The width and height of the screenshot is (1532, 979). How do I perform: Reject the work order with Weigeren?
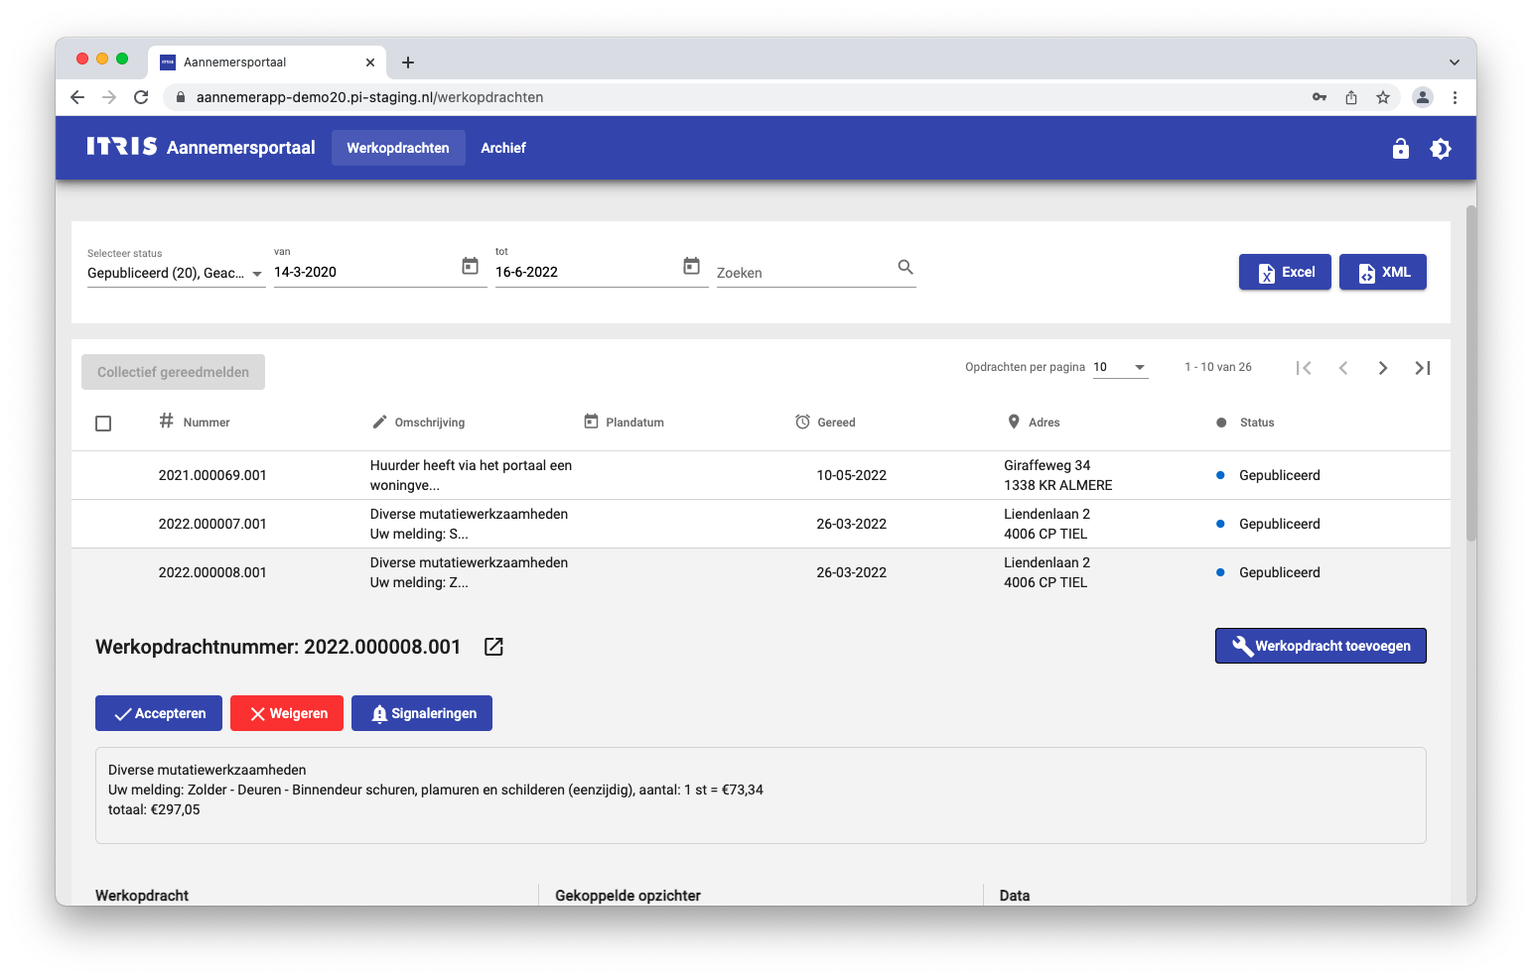[x=287, y=713]
